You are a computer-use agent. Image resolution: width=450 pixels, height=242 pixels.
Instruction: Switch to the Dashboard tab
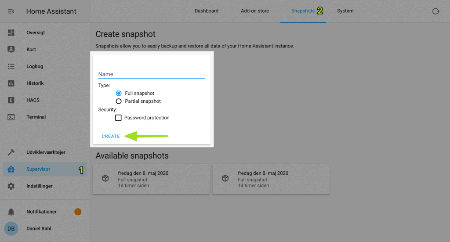[207, 11]
